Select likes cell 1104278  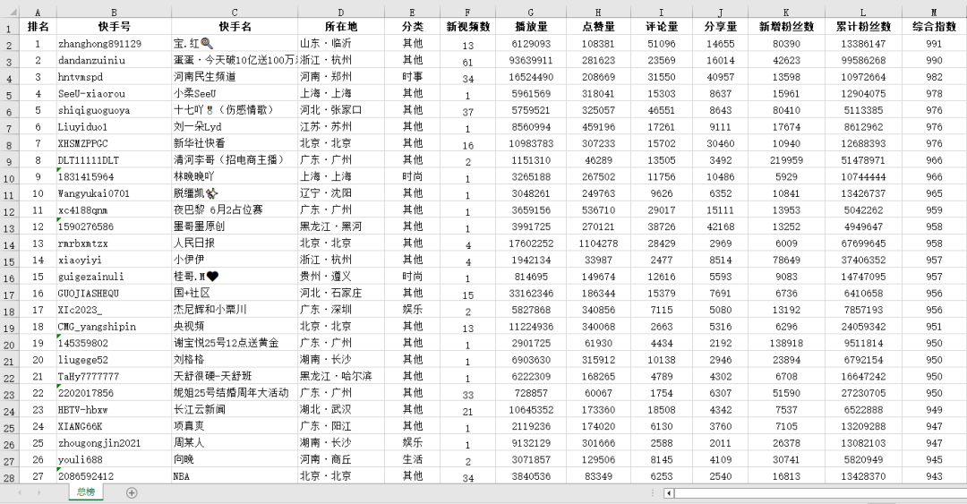598,243
